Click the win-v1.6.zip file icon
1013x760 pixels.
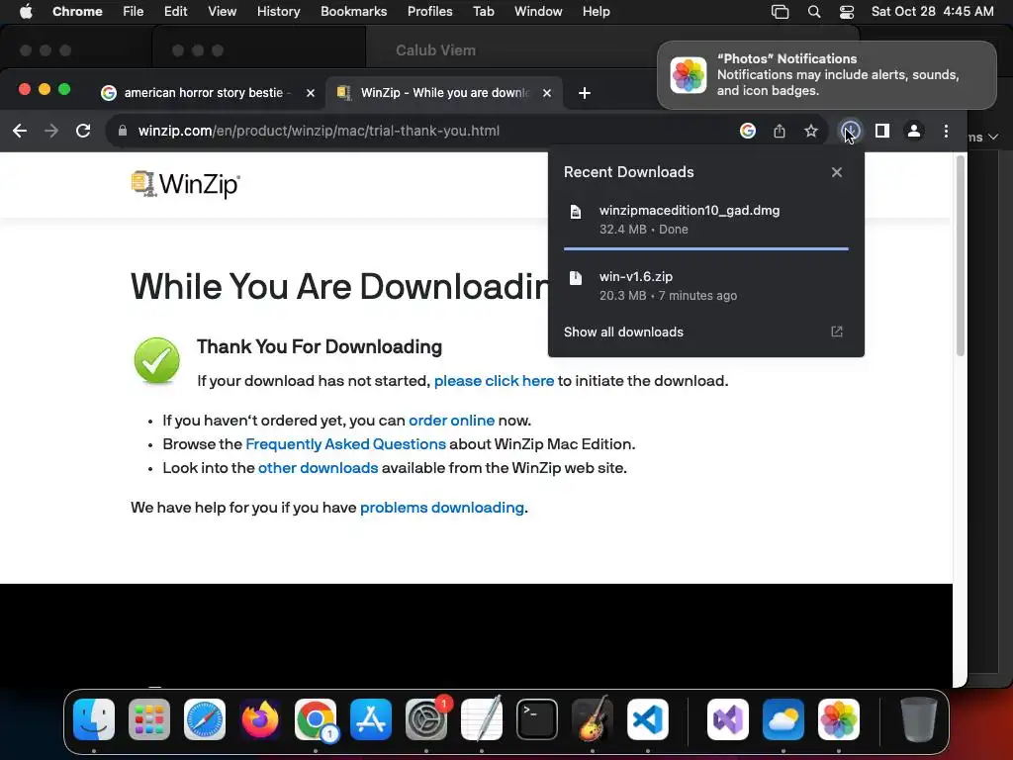(x=576, y=278)
